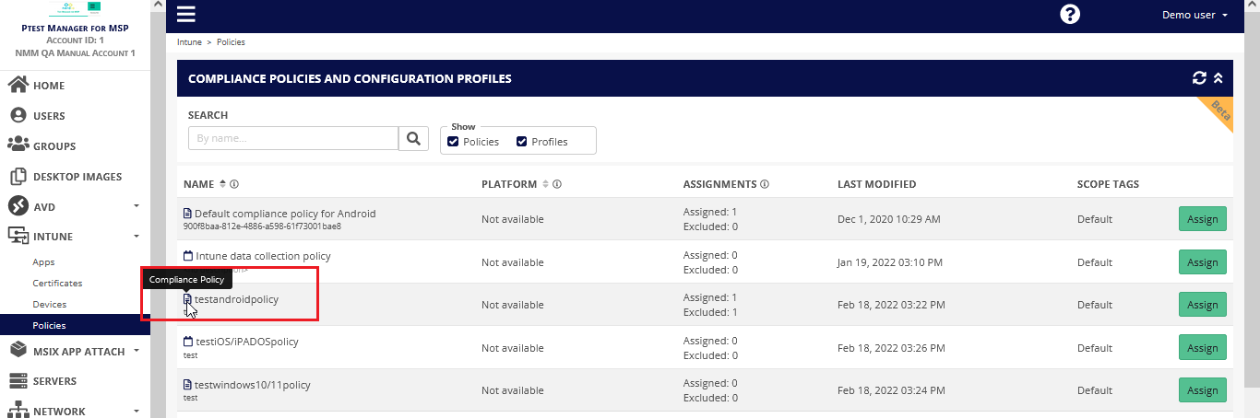Click the Name column info icon
The width and height of the screenshot is (1260, 418).
click(x=234, y=184)
